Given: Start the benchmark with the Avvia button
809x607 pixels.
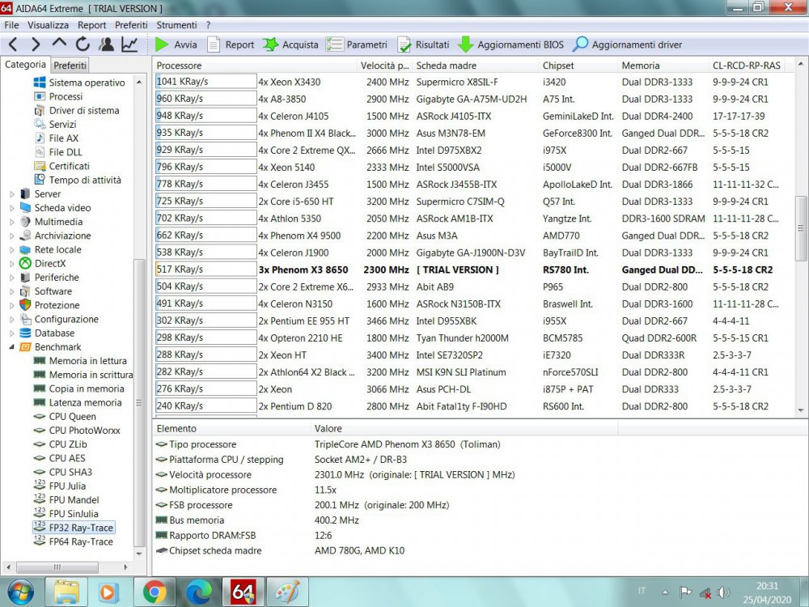Looking at the screenshot, I should pos(176,45).
